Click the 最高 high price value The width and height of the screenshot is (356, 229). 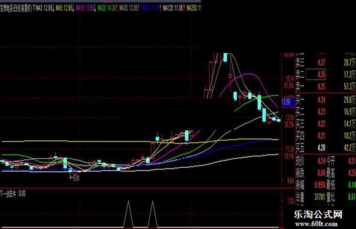click(352, 173)
